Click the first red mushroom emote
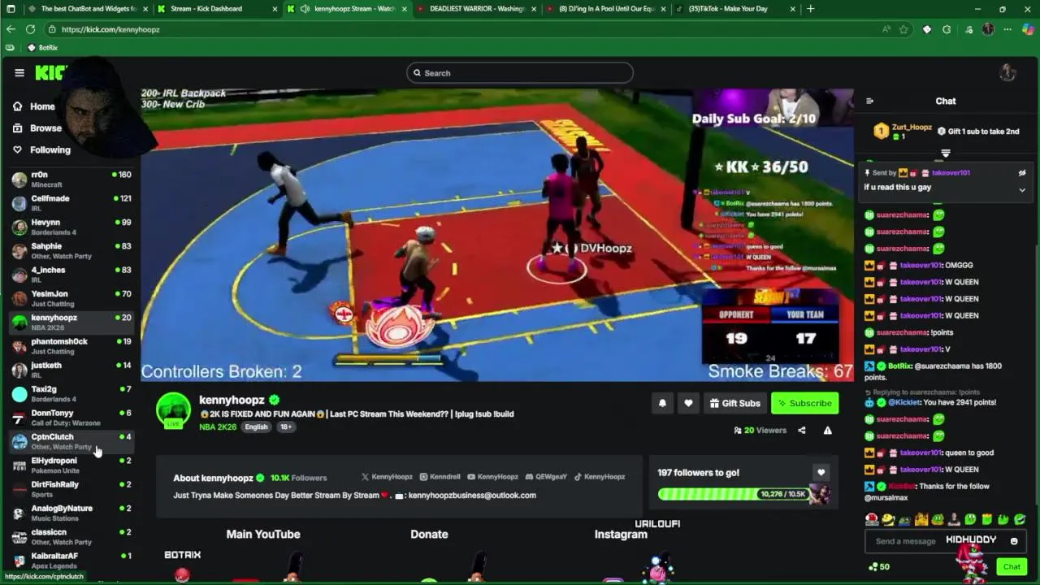This screenshot has height=585, width=1040. (872, 519)
